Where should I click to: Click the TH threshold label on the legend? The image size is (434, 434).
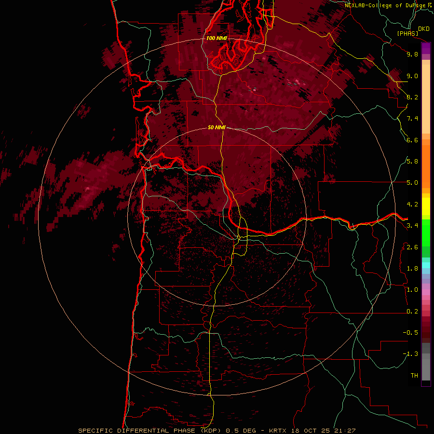414,376
